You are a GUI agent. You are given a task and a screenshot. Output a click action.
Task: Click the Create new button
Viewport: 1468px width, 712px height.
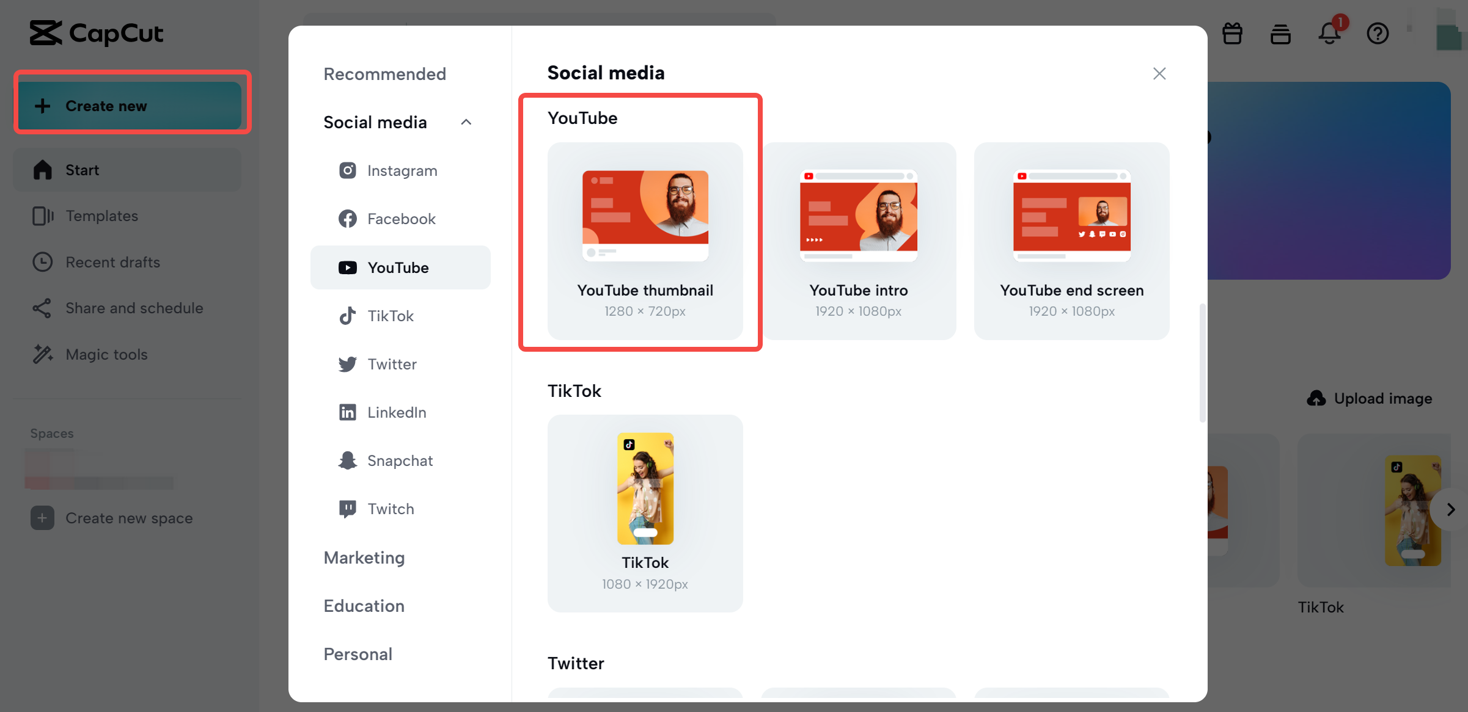(x=130, y=106)
